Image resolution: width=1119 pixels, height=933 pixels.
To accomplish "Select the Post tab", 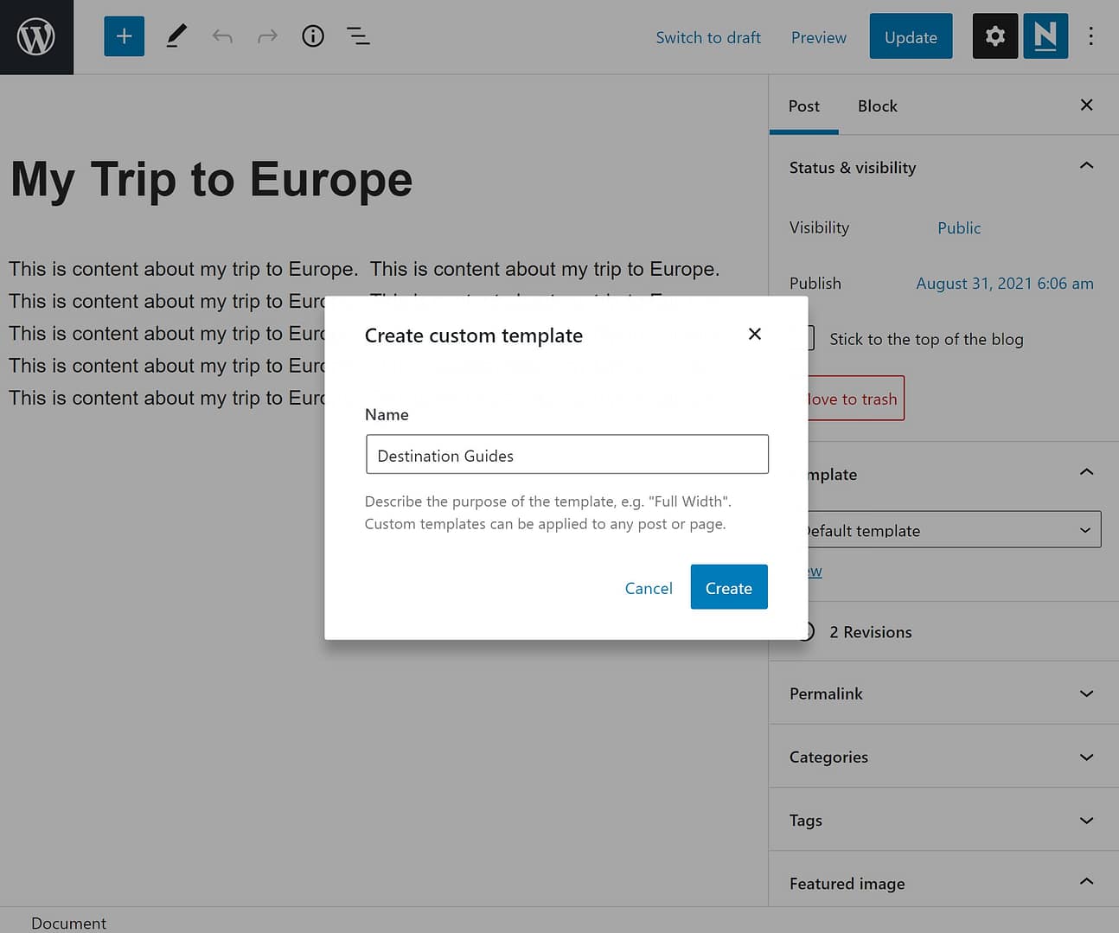I will 803,105.
